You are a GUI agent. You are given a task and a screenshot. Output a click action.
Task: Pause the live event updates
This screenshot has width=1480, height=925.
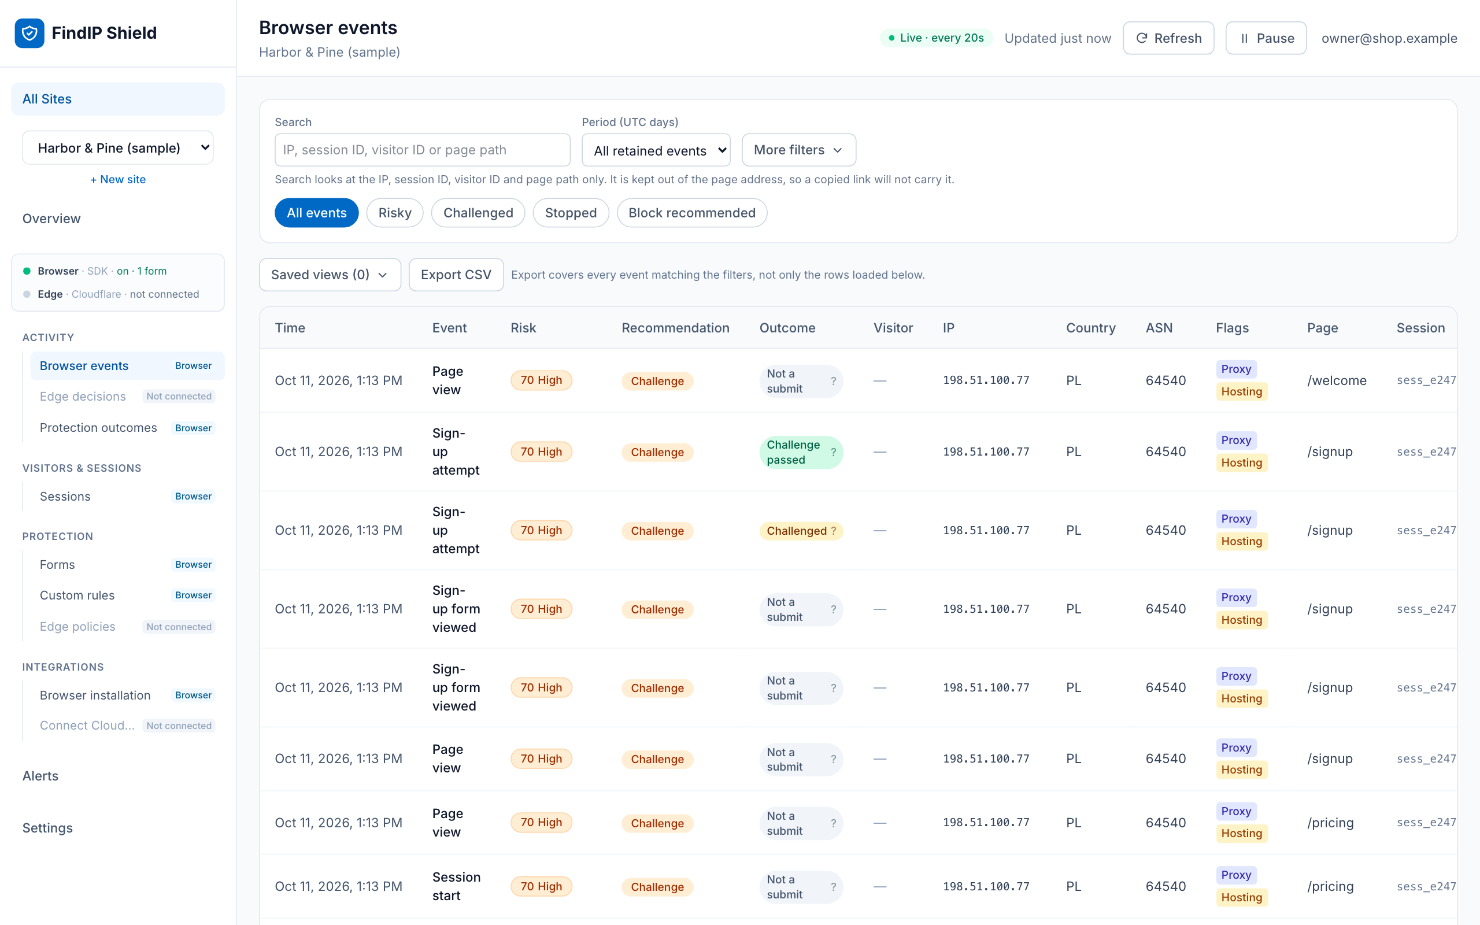1266,38
